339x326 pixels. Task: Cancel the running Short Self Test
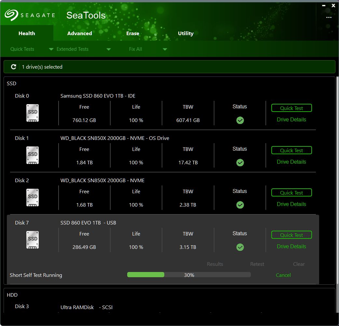pyautogui.click(x=283, y=275)
